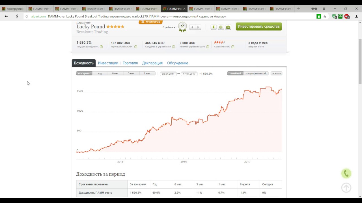The width and height of the screenshot is (362, 203).
Task: Click the '3 года 2 мес.' account age
Action: tap(258, 43)
